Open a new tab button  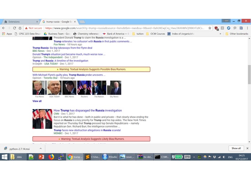pyautogui.click(x=82, y=22)
